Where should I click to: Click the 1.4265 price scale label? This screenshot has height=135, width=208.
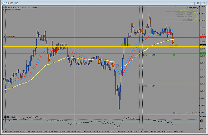203,13
